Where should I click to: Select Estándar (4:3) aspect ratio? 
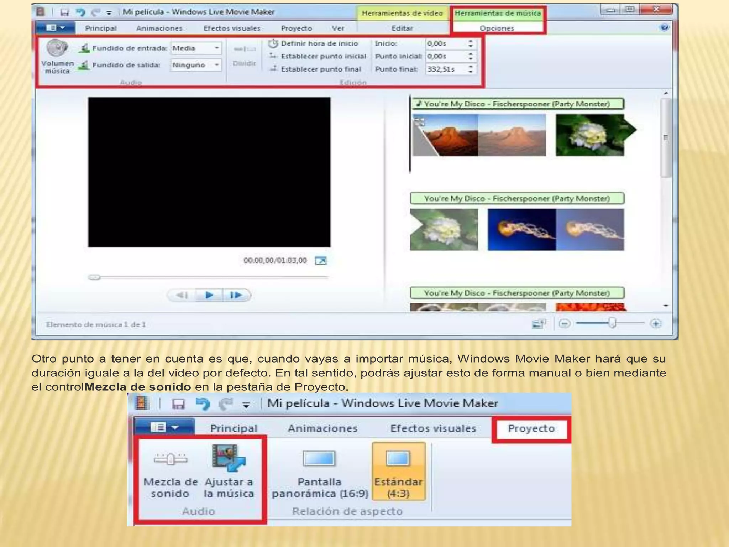[398, 471]
